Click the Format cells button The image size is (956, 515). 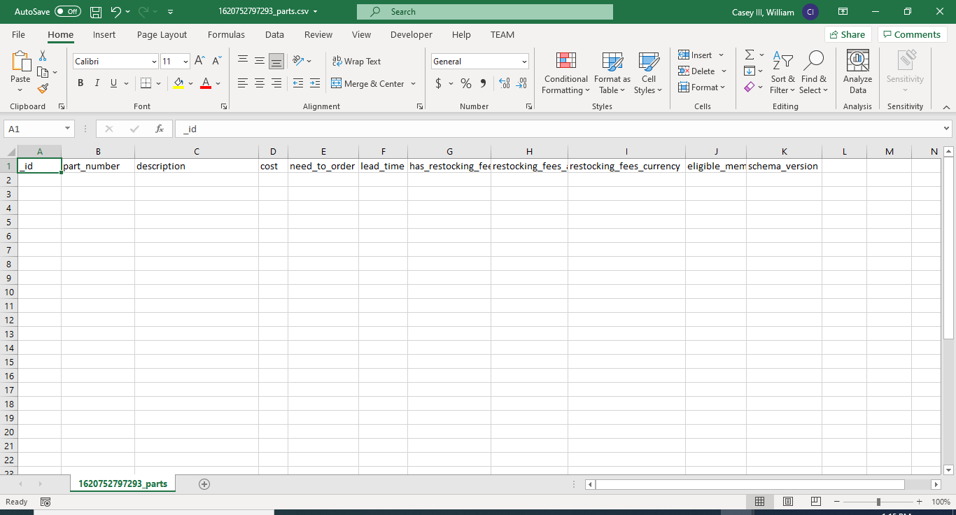point(702,87)
